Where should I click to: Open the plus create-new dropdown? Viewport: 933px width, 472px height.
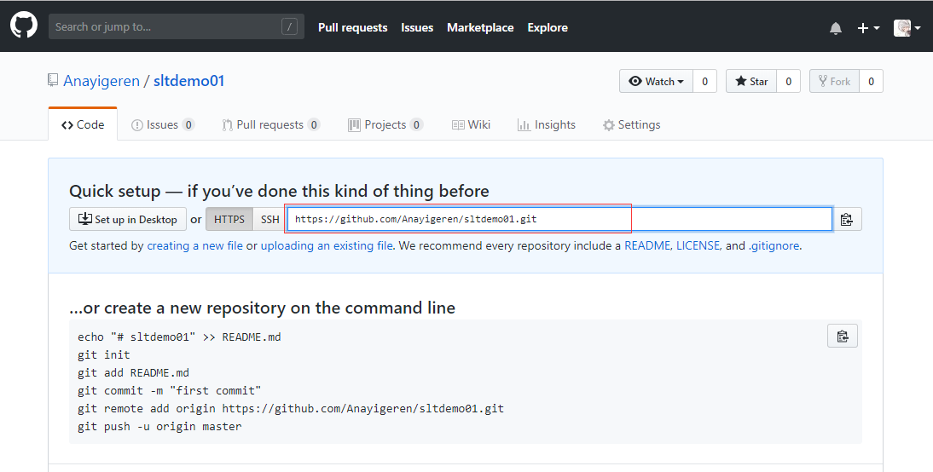pyautogui.click(x=868, y=28)
